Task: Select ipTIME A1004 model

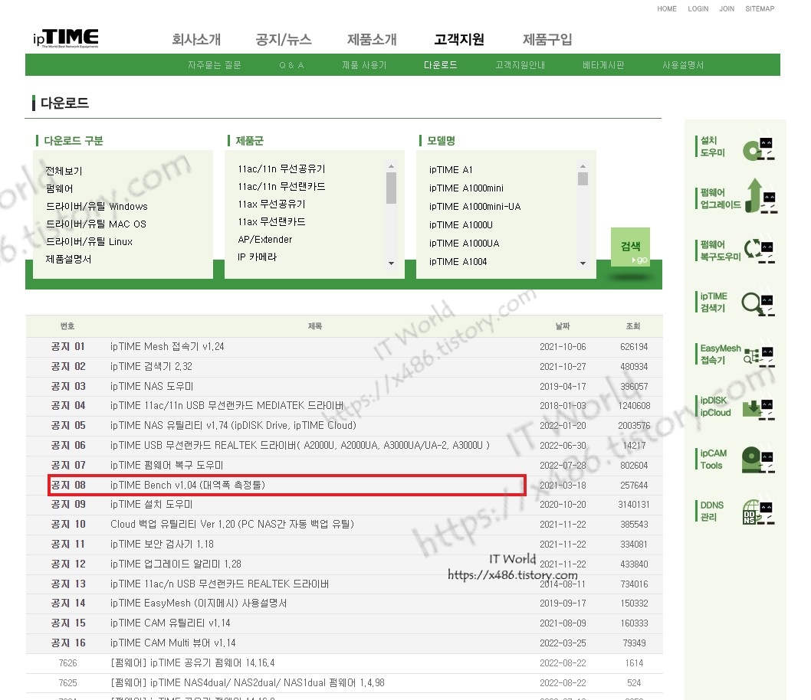Action: 458,262
